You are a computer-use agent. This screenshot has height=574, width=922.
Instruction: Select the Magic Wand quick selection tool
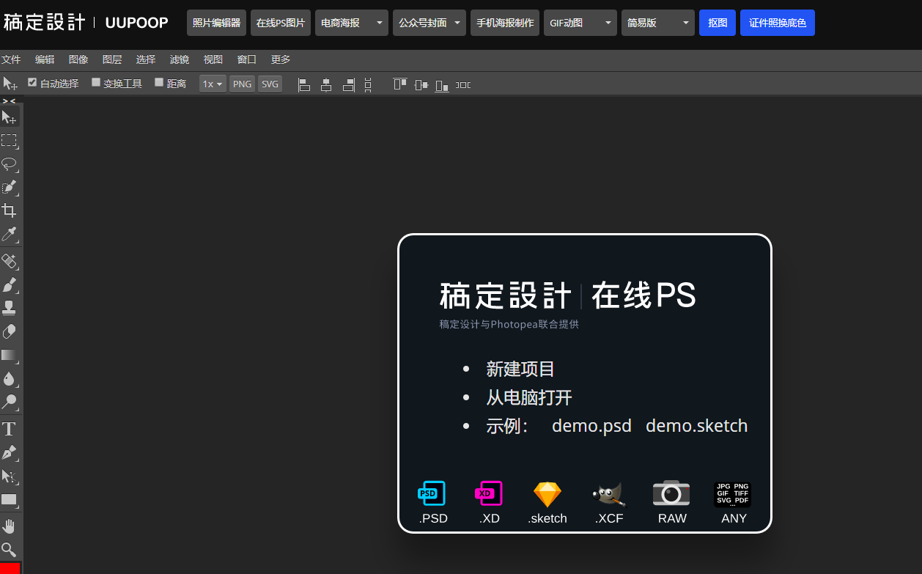tap(10, 188)
